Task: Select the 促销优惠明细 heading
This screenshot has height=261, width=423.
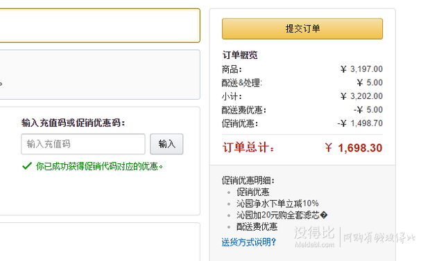Action: 248,180
